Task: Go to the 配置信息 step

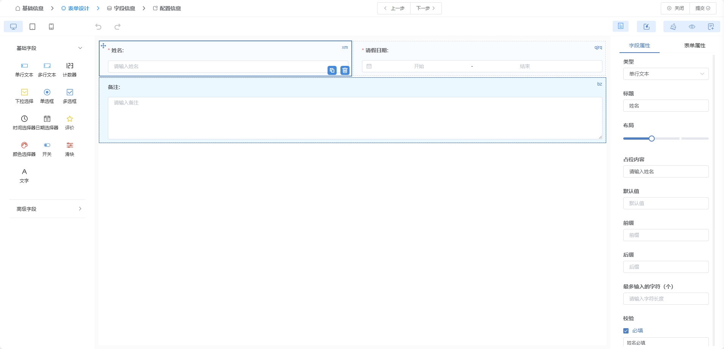Action: 167,8
